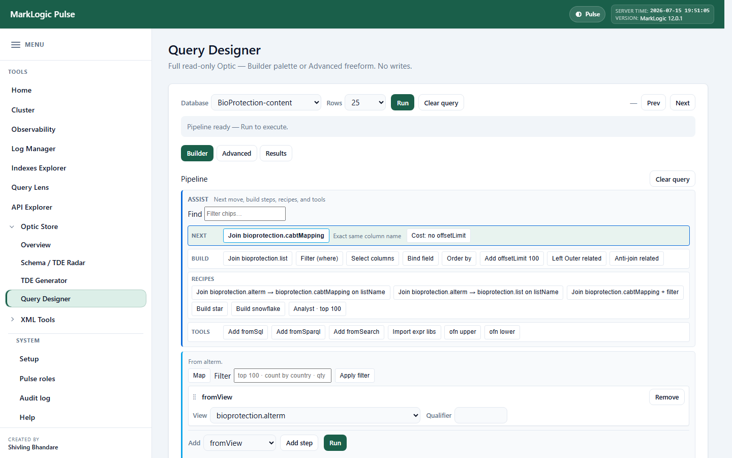Click the Add fromSparql tool
The height and width of the screenshot is (458, 732).
pyautogui.click(x=298, y=332)
